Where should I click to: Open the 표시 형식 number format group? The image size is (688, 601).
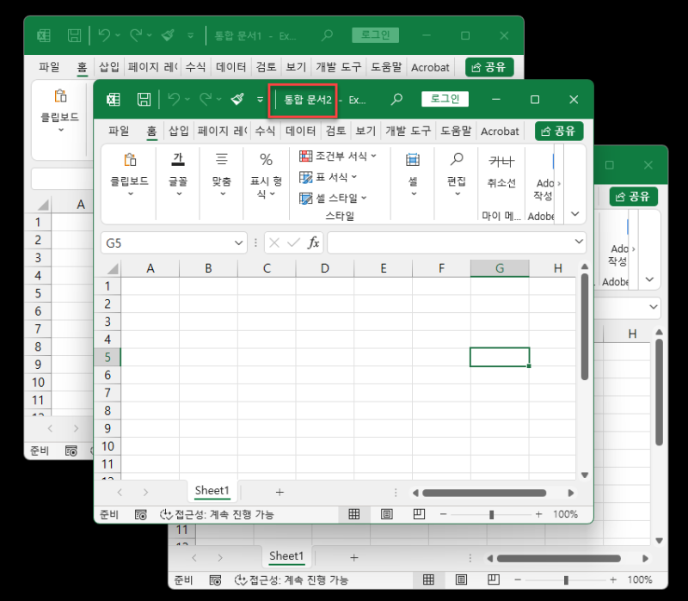(266, 175)
